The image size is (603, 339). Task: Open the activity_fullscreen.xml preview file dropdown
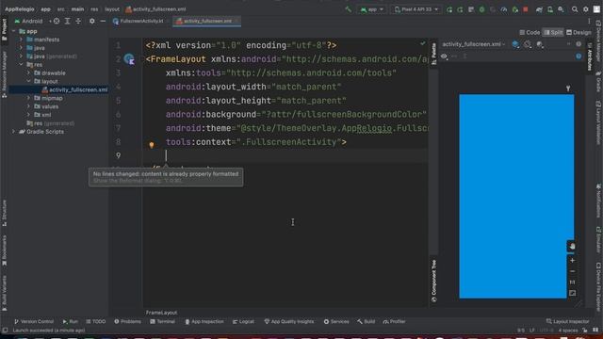[x=473, y=44]
